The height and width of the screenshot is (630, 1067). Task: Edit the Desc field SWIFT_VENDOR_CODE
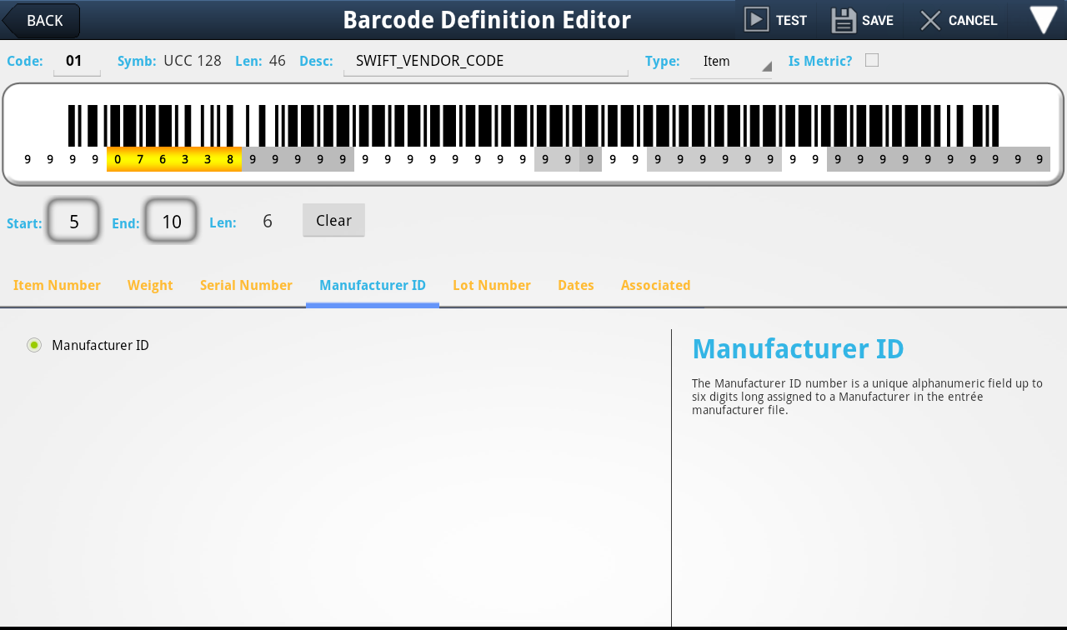point(486,62)
